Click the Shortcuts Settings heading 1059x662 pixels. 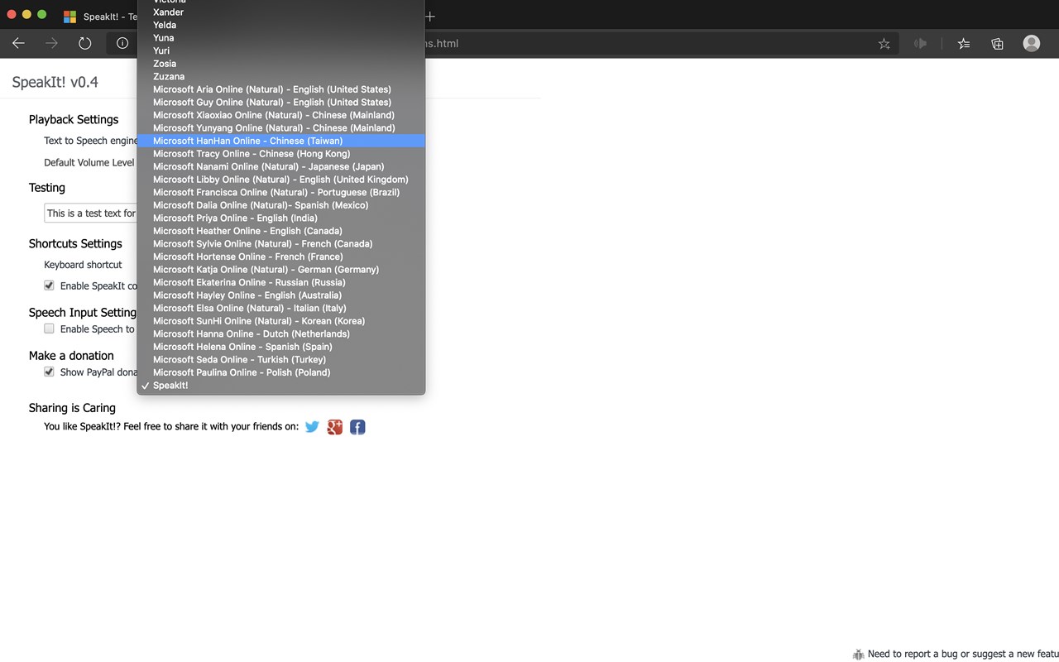75,243
